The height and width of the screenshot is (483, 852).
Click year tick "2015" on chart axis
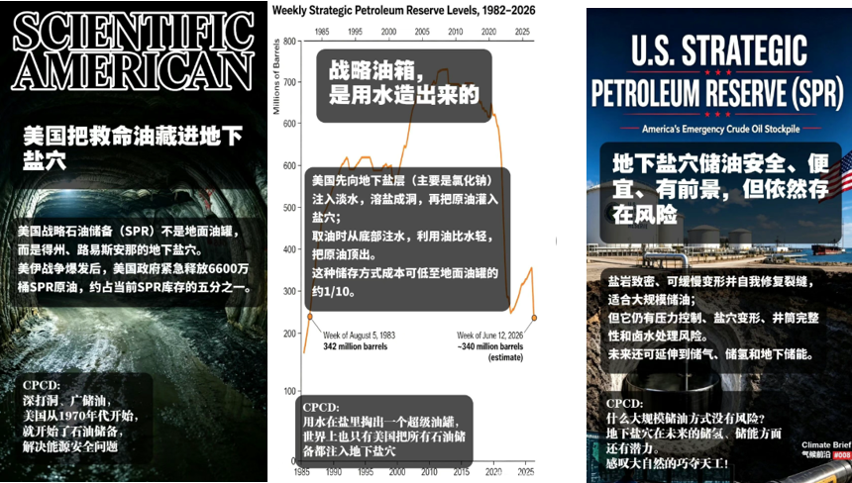click(x=462, y=471)
